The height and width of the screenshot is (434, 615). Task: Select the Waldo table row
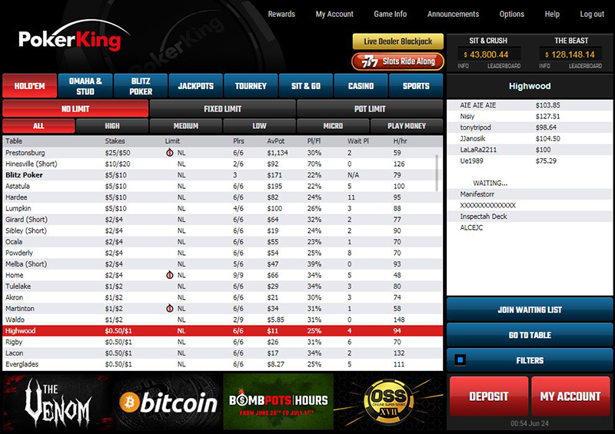(222, 320)
